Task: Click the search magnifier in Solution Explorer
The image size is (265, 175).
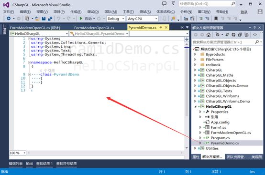Action: pos(257,42)
